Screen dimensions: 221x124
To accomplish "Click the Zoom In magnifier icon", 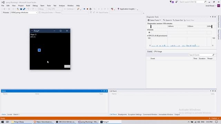I will (164, 20).
